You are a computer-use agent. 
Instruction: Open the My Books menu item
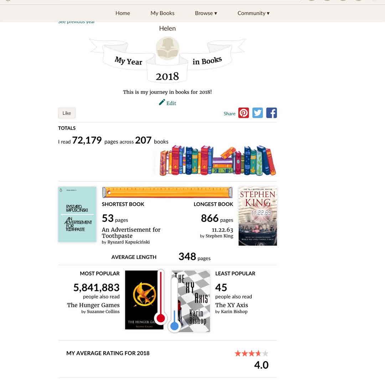pos(162,13)
